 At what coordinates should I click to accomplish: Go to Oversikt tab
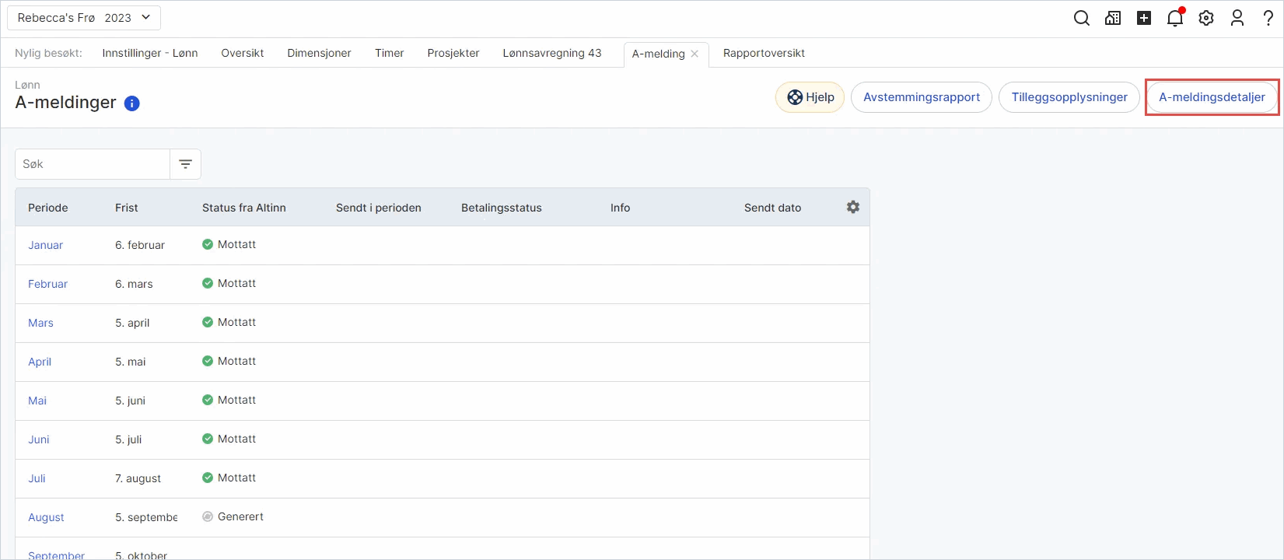point(243,53)
